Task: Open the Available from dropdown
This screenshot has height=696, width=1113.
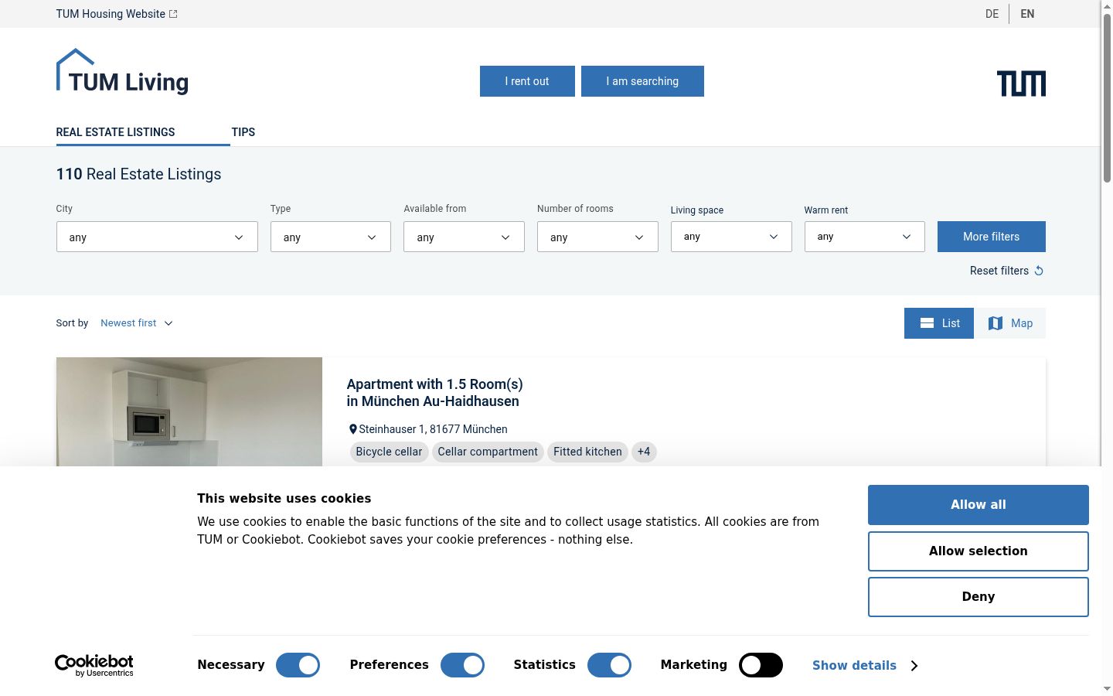Action: (x=464, y=237)
